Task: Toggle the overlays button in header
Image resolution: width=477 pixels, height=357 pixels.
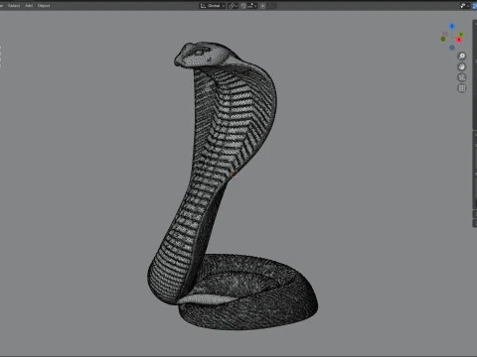Action: click(x=474, y=6)
